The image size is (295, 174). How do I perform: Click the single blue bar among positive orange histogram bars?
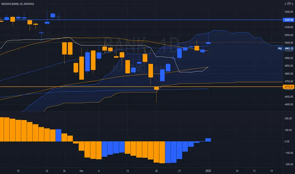click(x=59, y=135)
